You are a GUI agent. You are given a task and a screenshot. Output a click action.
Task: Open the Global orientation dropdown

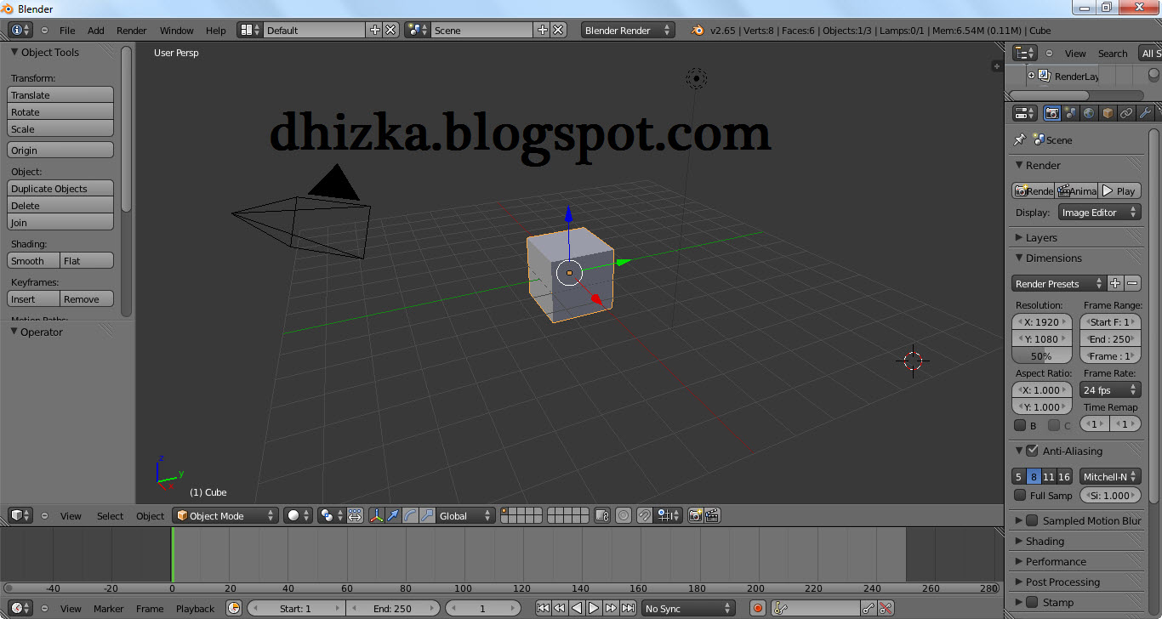pos(465,515)
